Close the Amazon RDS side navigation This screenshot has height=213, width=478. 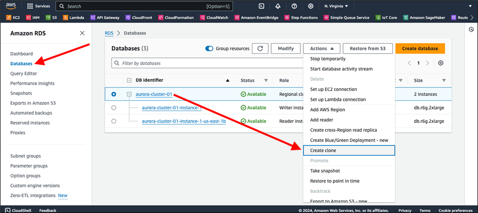(82, 33)
